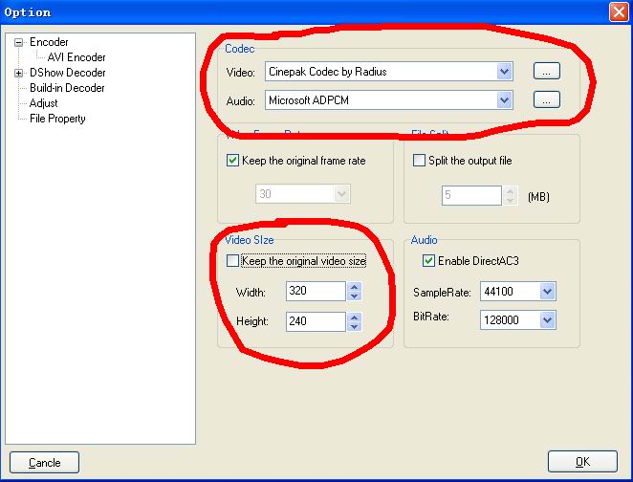Decrease Height with the down arrow

(x=354, y=327)
